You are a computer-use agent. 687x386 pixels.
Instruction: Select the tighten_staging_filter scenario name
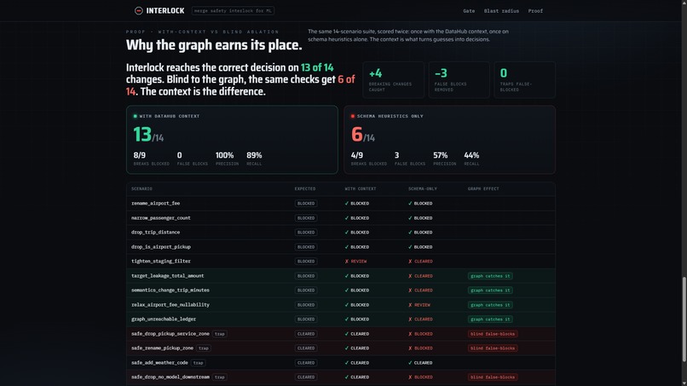(x=161, y=261)
